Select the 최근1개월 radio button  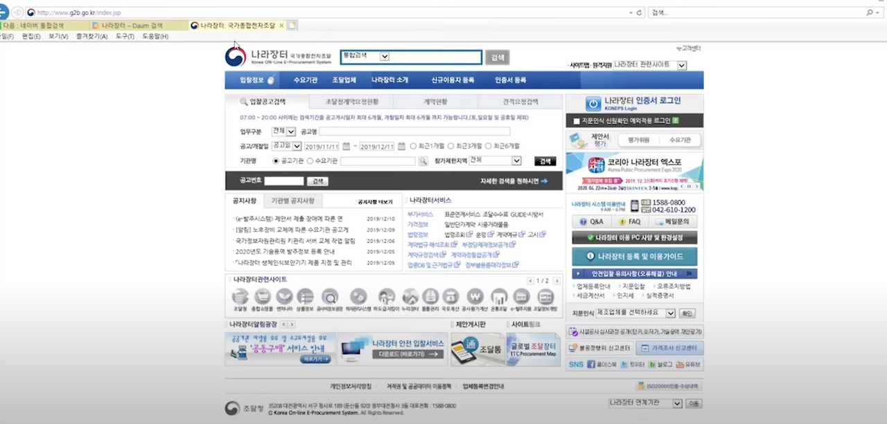click(x=414, y=146)
